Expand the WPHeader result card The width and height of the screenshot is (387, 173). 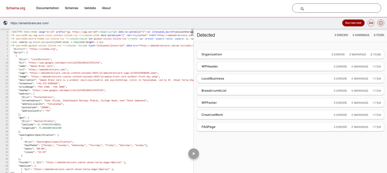point(291,66)
